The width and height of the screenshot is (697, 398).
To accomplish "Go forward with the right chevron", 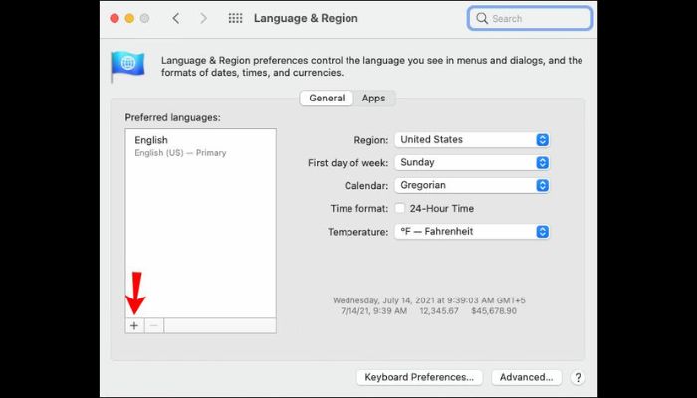I will point(203,18).
